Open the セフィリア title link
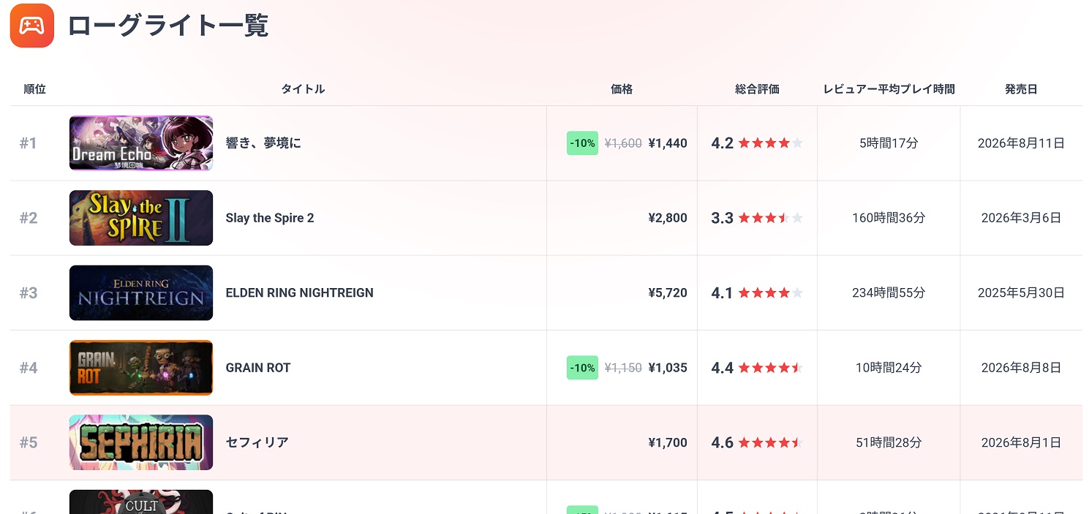The width and height of the screenshot is (1089, 514). 257,442
